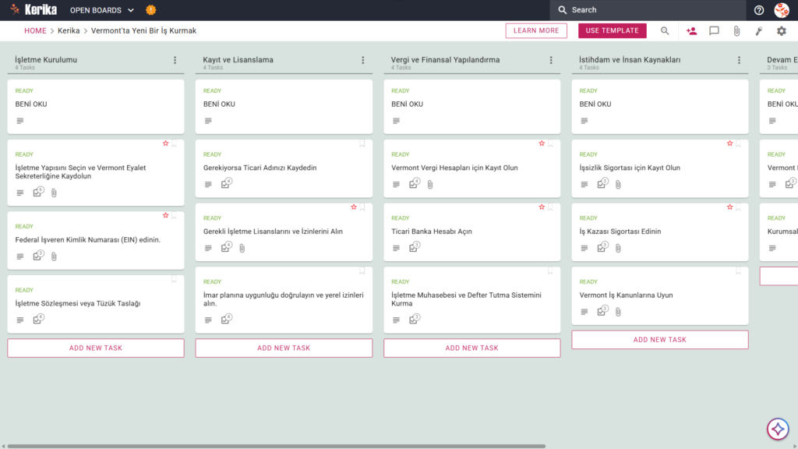Viewport: 798px width, 449px height.
Task: Open attachment icon on Federal İşveren Kimlik card
Action: pyautogui.click(x=54, y=256)
